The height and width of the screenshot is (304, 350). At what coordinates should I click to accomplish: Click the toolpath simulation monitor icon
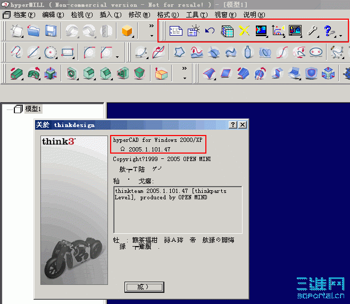261,30
